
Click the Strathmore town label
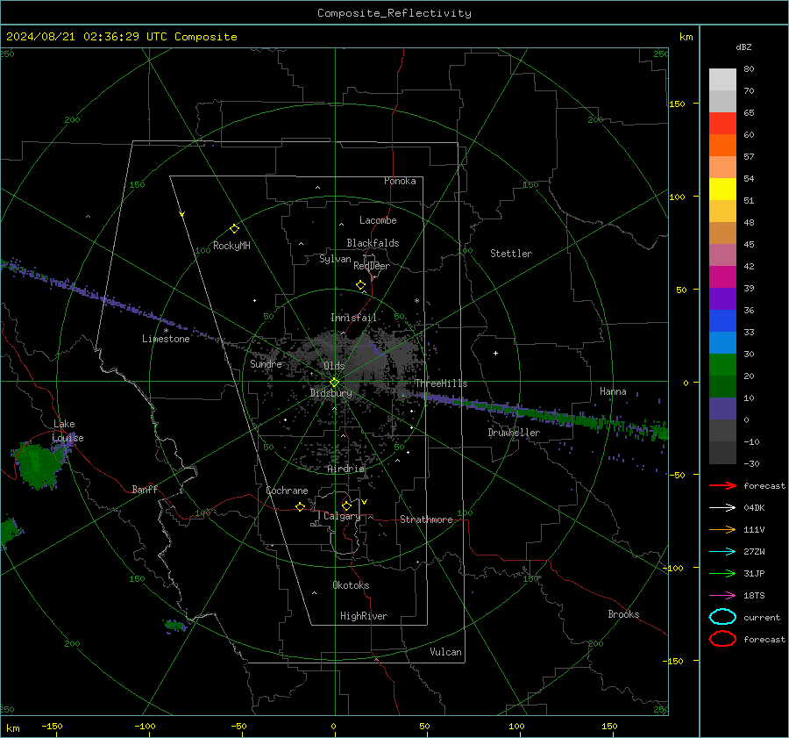426,519
